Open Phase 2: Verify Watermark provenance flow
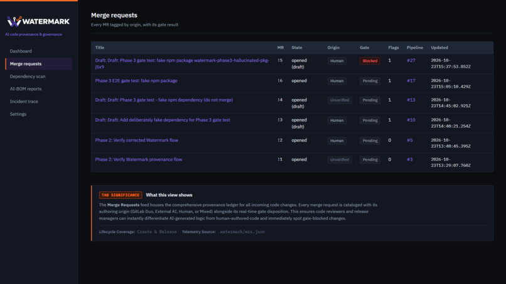The image size is (506, 284). [139, 160]
